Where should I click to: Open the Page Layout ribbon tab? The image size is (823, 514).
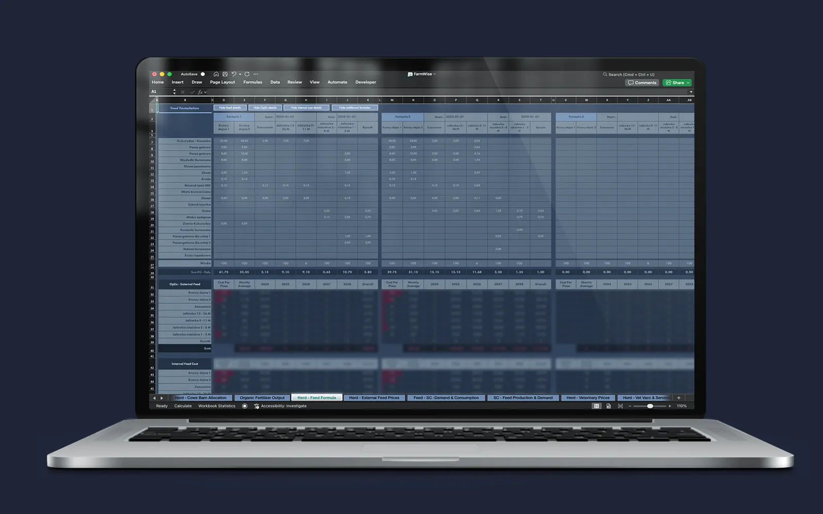click(x=222, y=82)
